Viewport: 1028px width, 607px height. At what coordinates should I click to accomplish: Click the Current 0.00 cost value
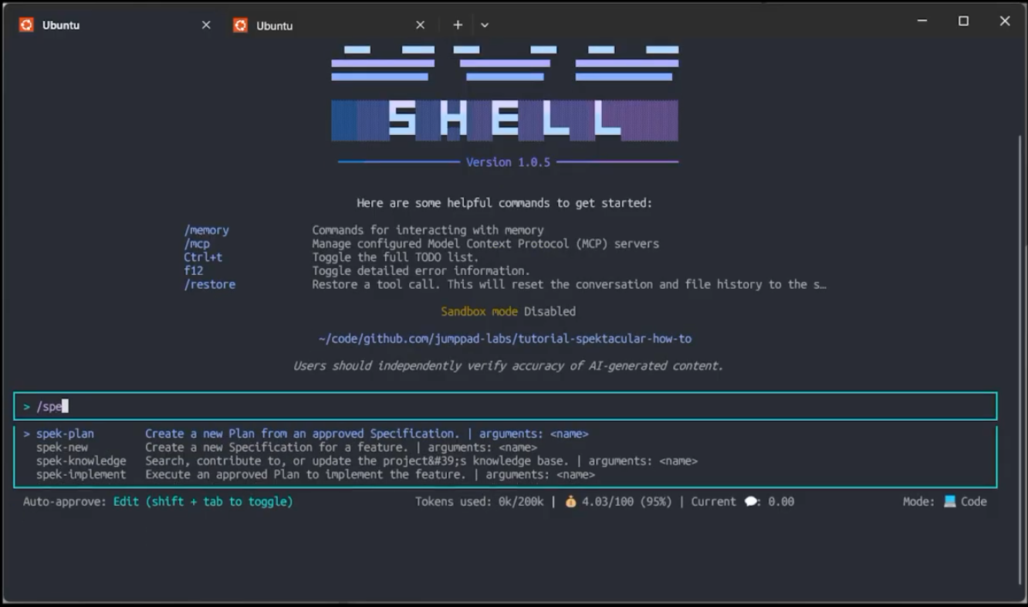(742, 502)
